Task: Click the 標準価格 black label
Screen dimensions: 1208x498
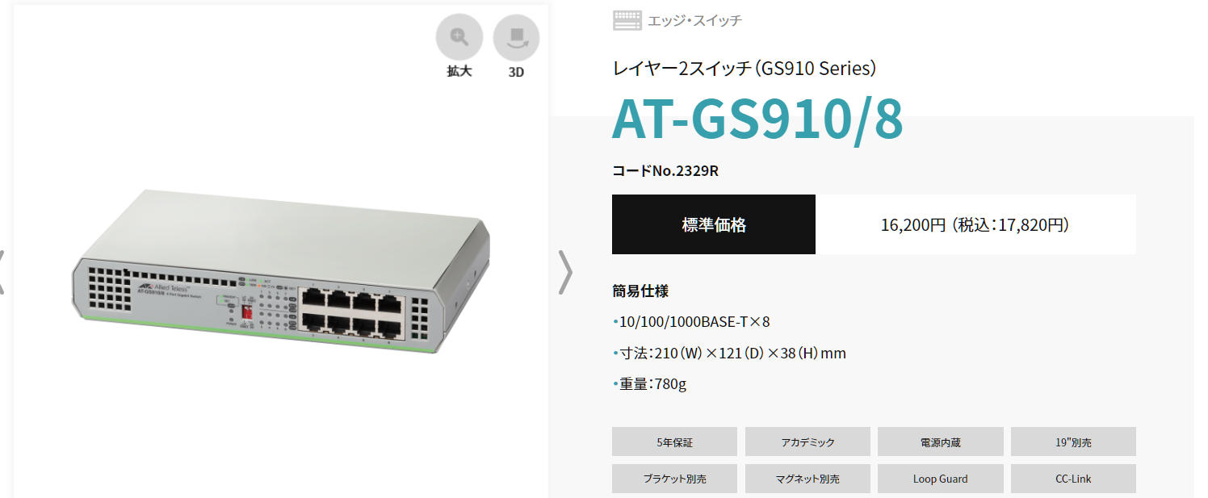Action: [x=714, y=224]
